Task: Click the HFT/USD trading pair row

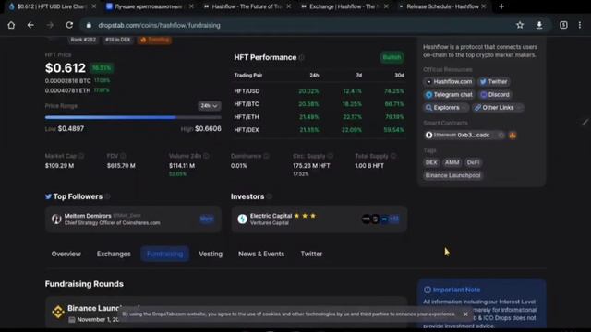Action: [319, 91]
